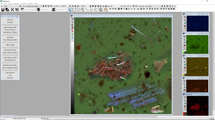The image size is (215, 120).
Task: Click Laser Autofocus on Slide button
Action: tap(10, 58)
